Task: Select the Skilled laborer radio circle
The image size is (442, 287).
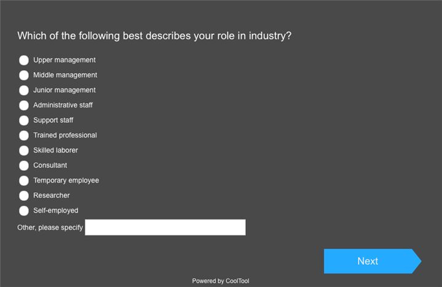Action: [x=24, y=151]
